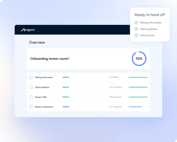Click the long green progress bar for Open questions
This screenshot has height=142, width=177.
pyautogui.click(x=138, y=87)
